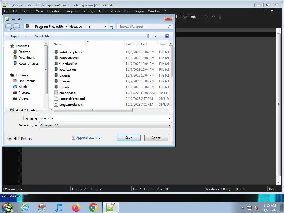284x213 pixels.
Task: Open Downloads in Favorites
Action: [x=27, y=58]
